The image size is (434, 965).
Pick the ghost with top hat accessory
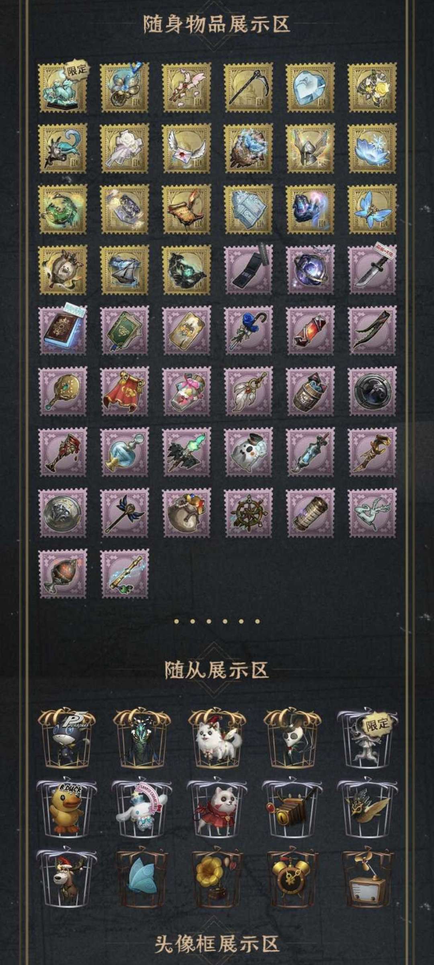tap(248, 452)
